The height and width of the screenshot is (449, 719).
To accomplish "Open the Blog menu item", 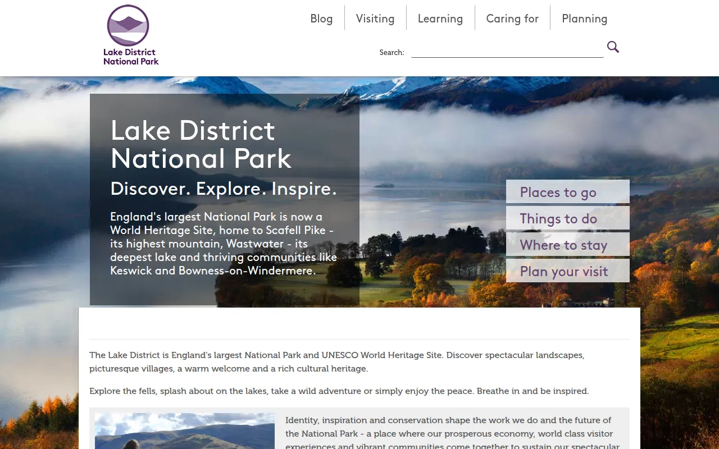I will click(321, 19).
